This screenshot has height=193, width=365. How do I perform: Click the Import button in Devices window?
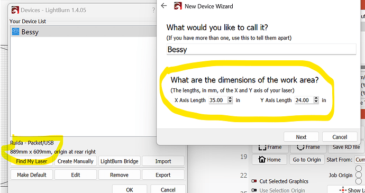tap(163, 161)
